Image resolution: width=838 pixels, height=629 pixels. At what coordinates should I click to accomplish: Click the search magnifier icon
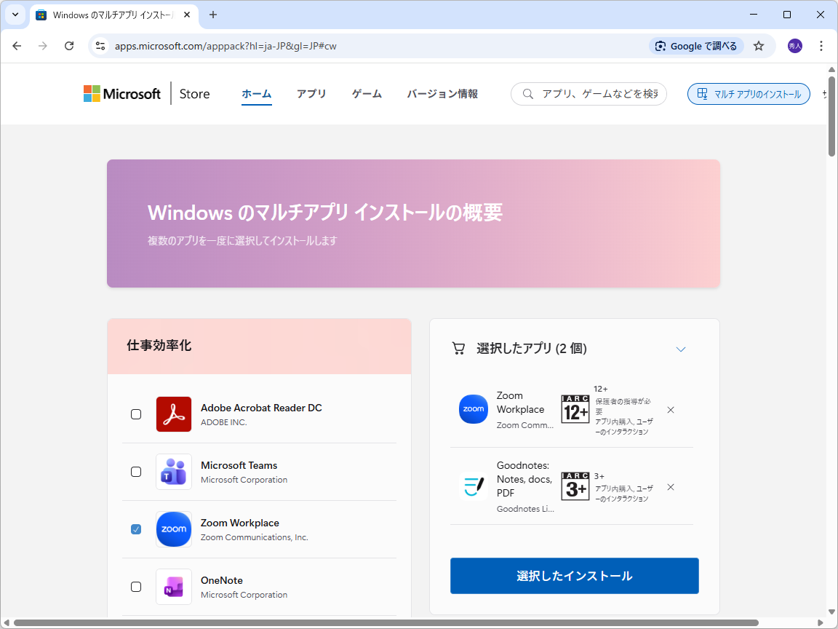[x=527, y=94]
